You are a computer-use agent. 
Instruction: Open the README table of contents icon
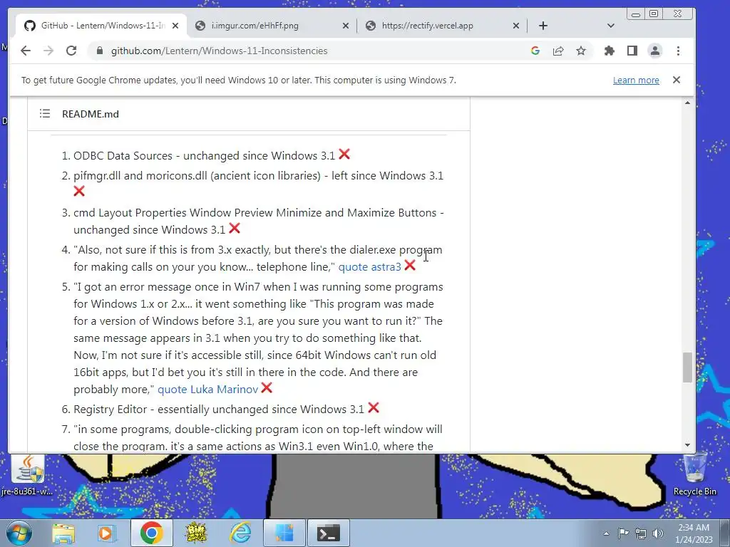tap(45, 113)
